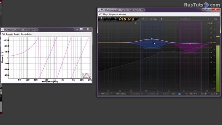Open the Default Setting preset menu
This screenshot has height=125, width=222.
point(185,19)
